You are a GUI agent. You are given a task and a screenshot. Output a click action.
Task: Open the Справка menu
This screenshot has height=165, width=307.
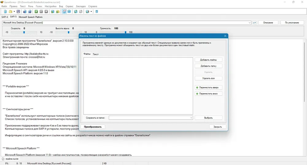click(x=93, y=6)
